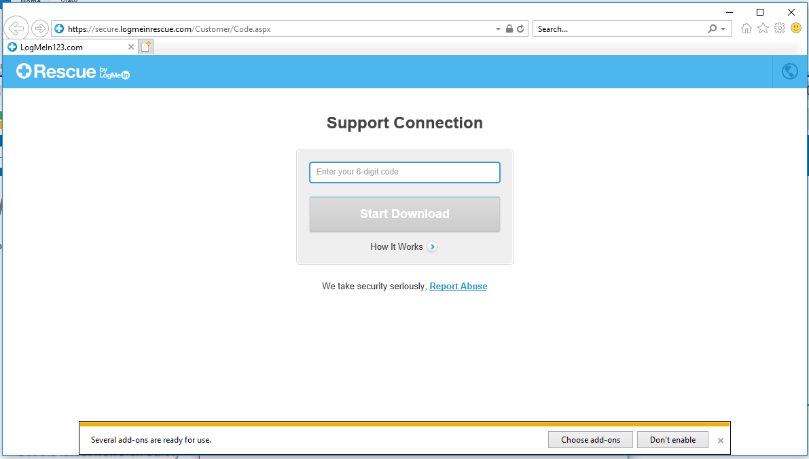Select the LogMeIn123.com tab
The image size is (809, 459).
[x=65, y=48]
